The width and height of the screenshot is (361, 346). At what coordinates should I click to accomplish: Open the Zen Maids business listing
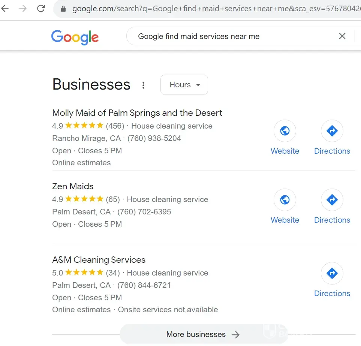pyautogui.click(x=73, y=186)
